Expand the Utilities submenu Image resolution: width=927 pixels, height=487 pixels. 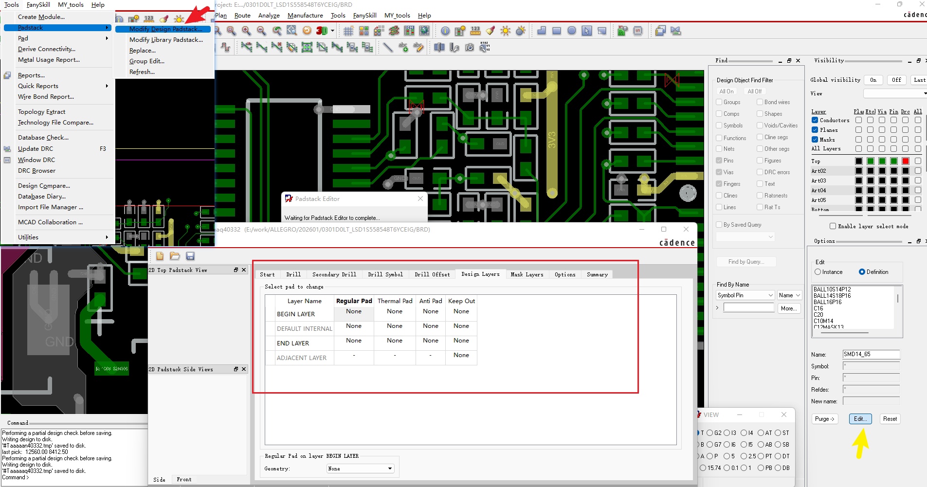pos(107,237)
